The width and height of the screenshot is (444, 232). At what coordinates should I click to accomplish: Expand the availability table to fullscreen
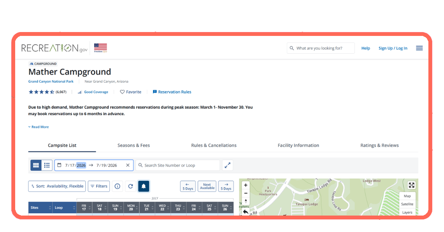(227, 165)
